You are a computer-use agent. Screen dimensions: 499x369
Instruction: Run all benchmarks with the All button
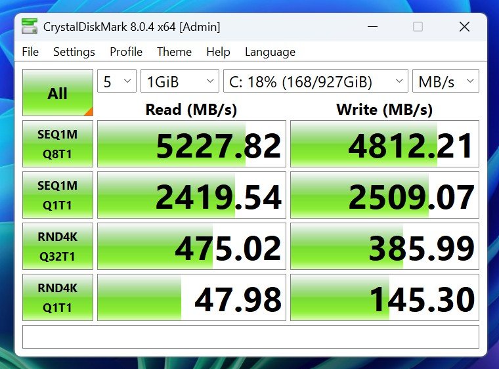coord(58,93)
